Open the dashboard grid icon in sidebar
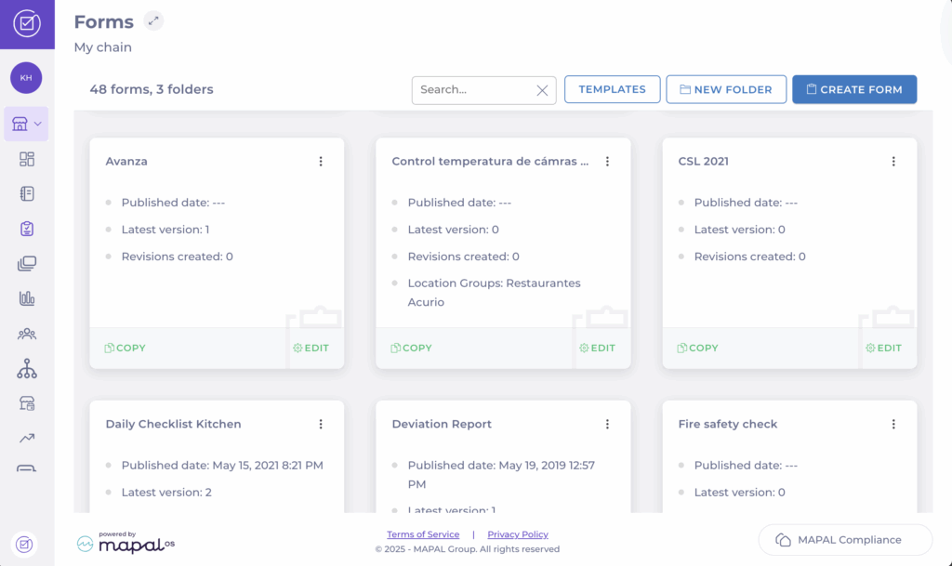This screenshot has height=566, width=952. click(27, 159)
